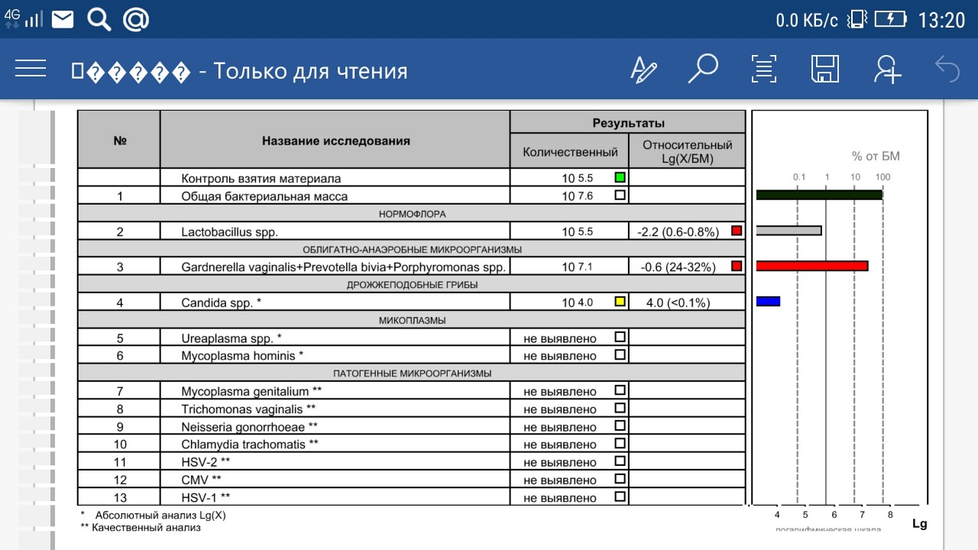This screenshot has height=550, width=978.
Task: Tap the dark green total bacterial mass bar
Action: coord(819,195)
